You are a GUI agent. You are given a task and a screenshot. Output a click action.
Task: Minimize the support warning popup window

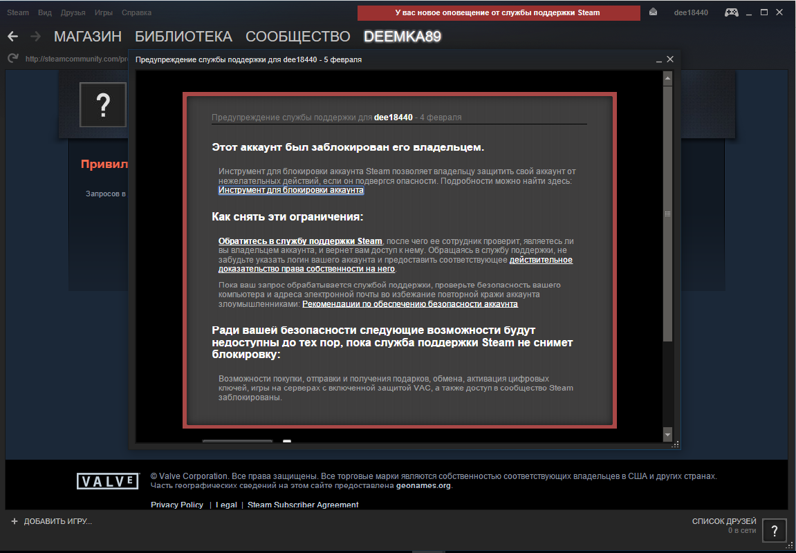tap(659, 60)
